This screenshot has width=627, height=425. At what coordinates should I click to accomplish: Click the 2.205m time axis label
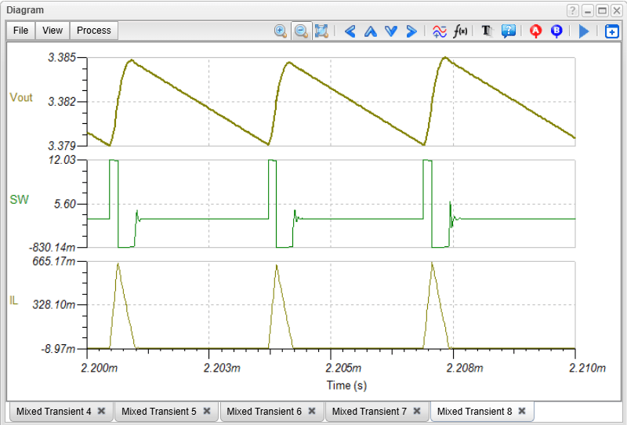tap(343, 368)
